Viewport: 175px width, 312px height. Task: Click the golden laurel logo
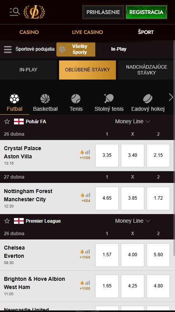click(x=34, y=12)
